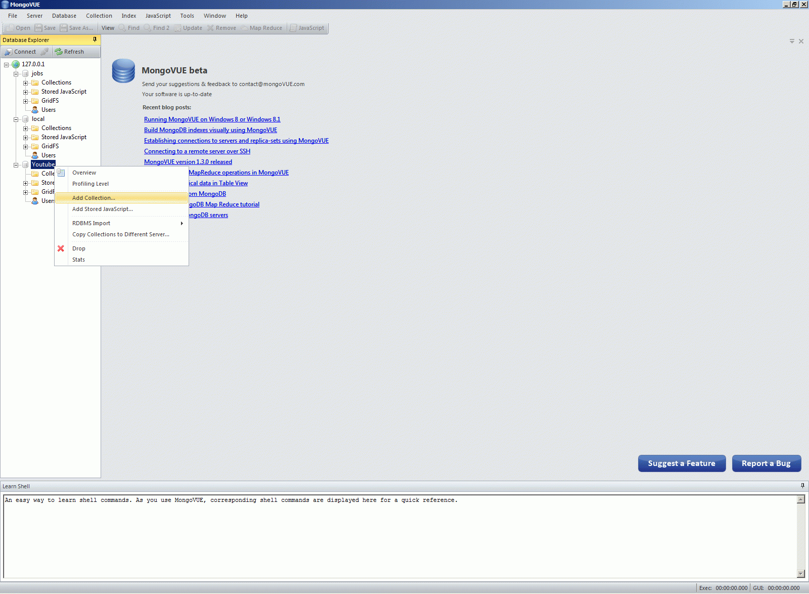
Task: Click the folder icon of jobs Stored JavaScript
Action: [x=35, y=92]
